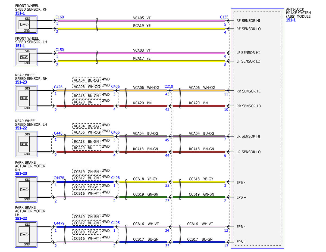Click the RR SENSOR LO terminal label

coord(248,106)
